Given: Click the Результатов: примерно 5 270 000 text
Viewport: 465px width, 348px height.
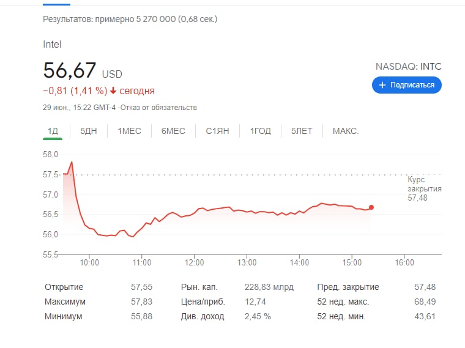Looking at the screenshot, I should pyautogui.click(x=109, y=20).
